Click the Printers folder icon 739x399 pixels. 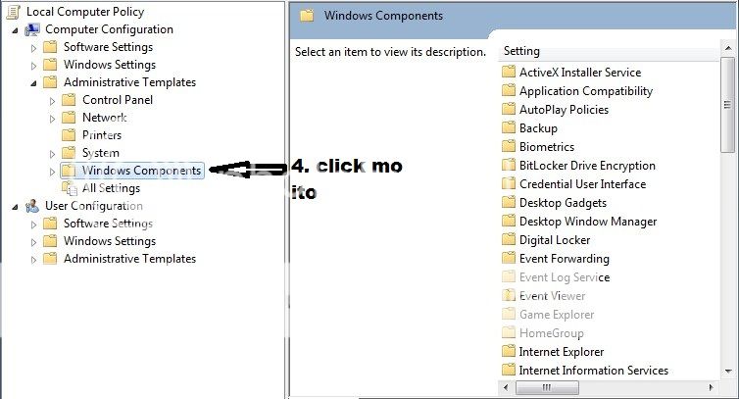tap(69, 135)
